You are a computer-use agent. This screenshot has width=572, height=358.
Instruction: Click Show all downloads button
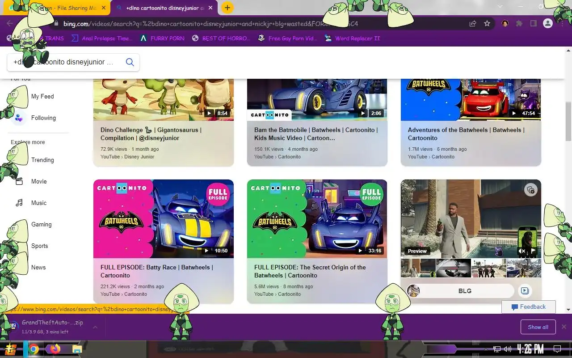tap(538, 327)
